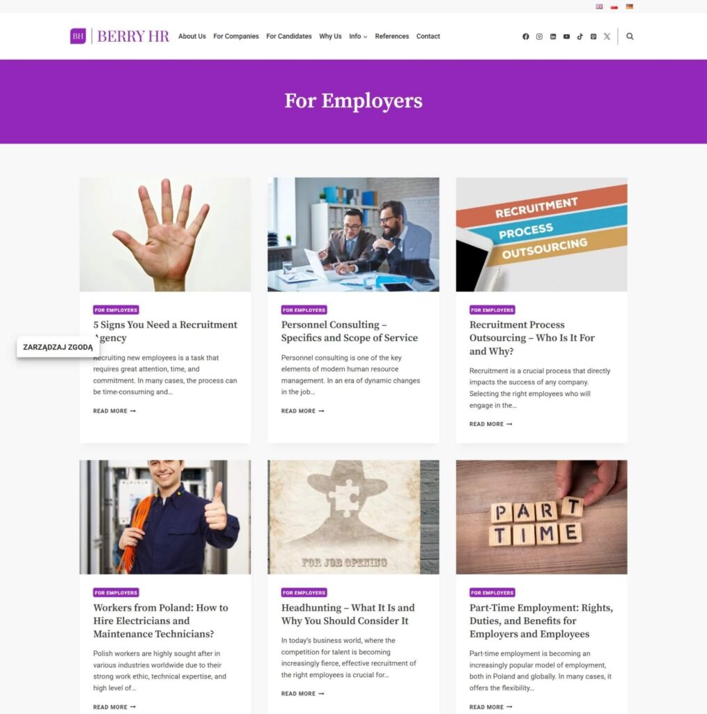
Task: Open the LinkedIn social icon
Action: point(553,36)
